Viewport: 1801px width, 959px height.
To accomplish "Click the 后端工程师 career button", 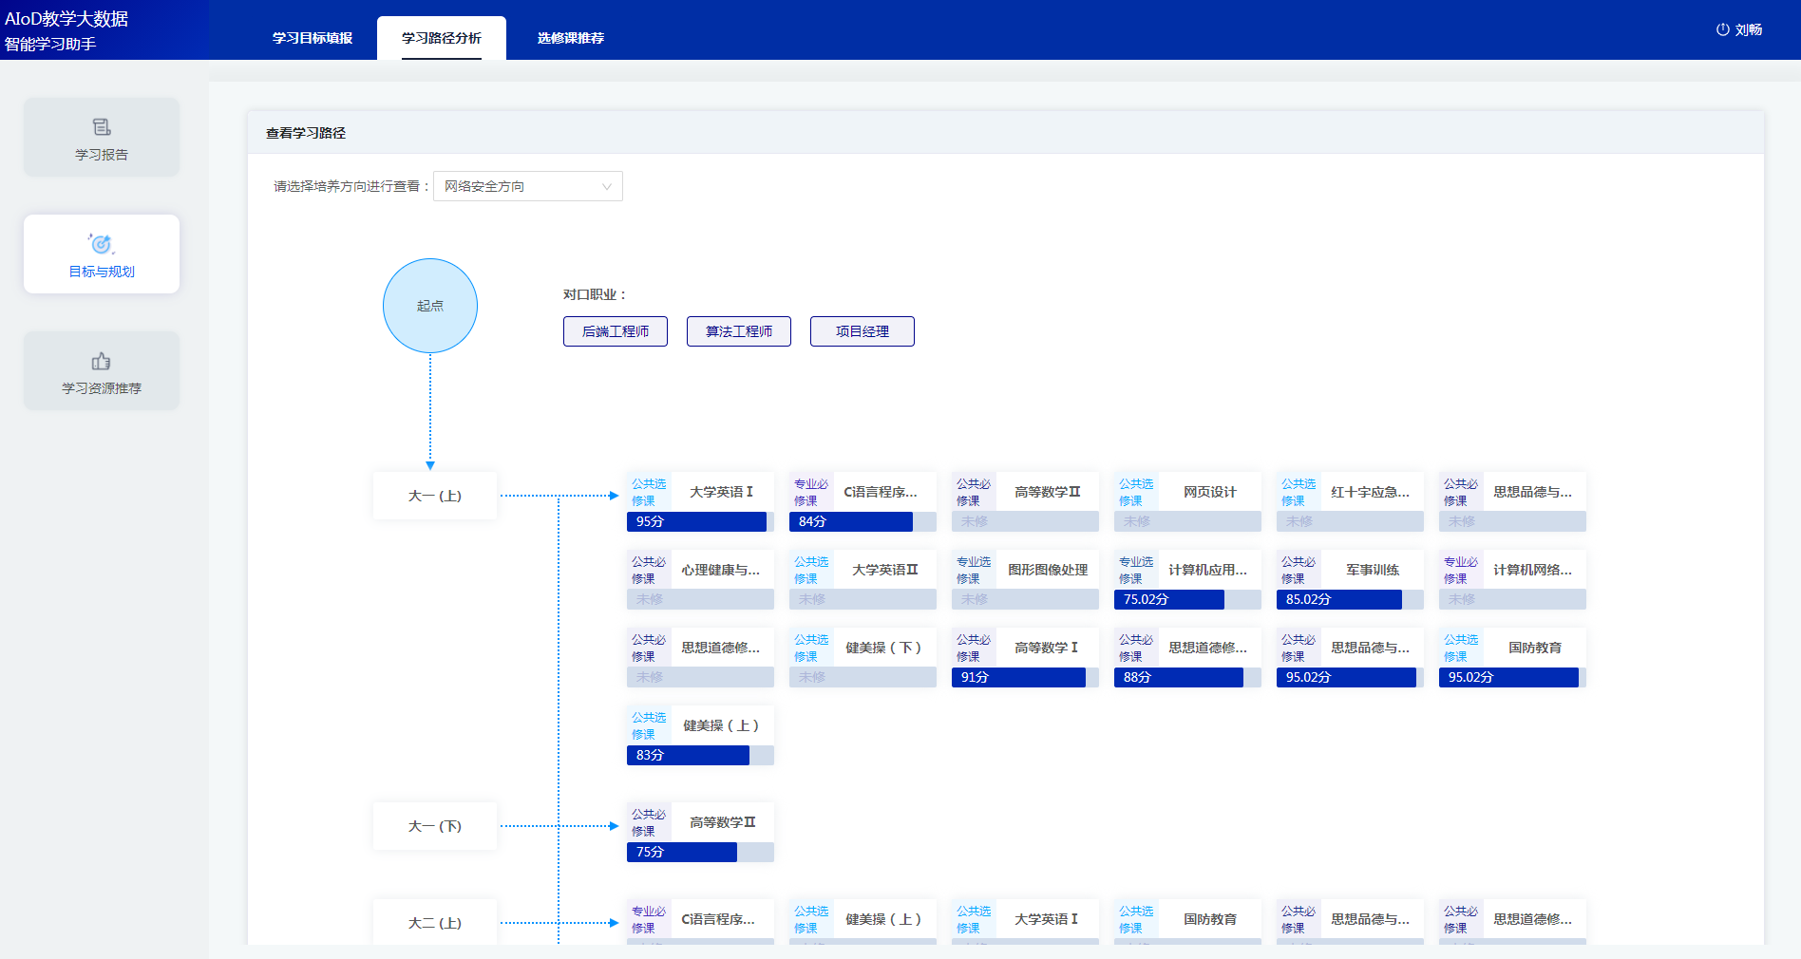I will coord(616,331).
